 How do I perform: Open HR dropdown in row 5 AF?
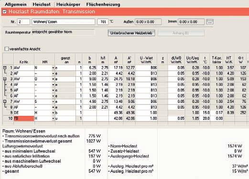[x=53, y=90]
